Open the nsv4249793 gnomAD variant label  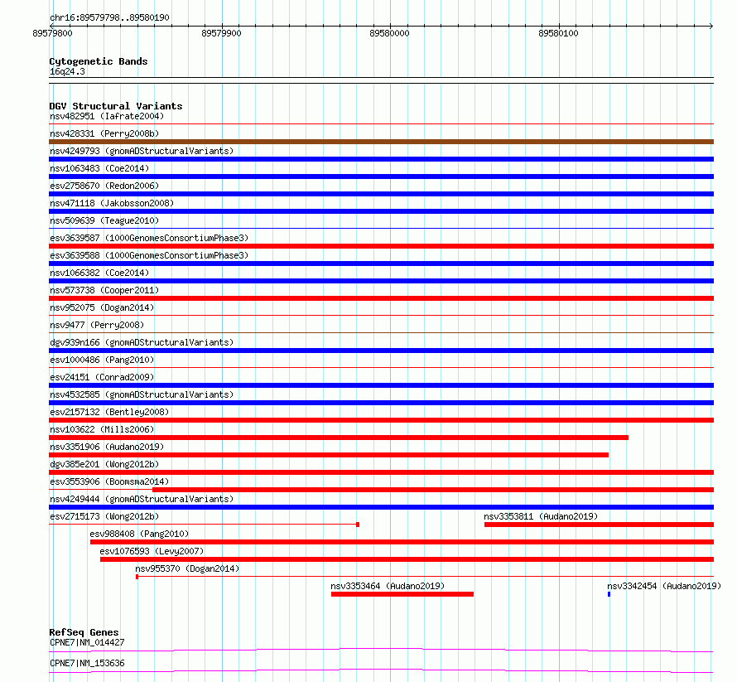pyautogui.click(x=142, y=151)
